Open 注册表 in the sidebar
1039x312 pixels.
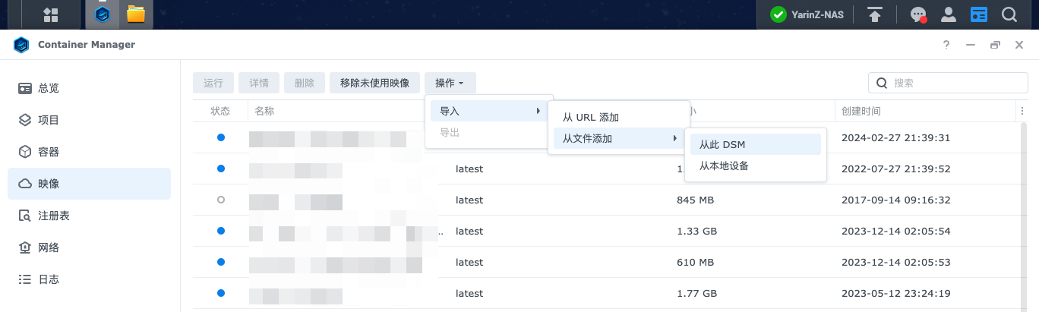tap(53, 216)
